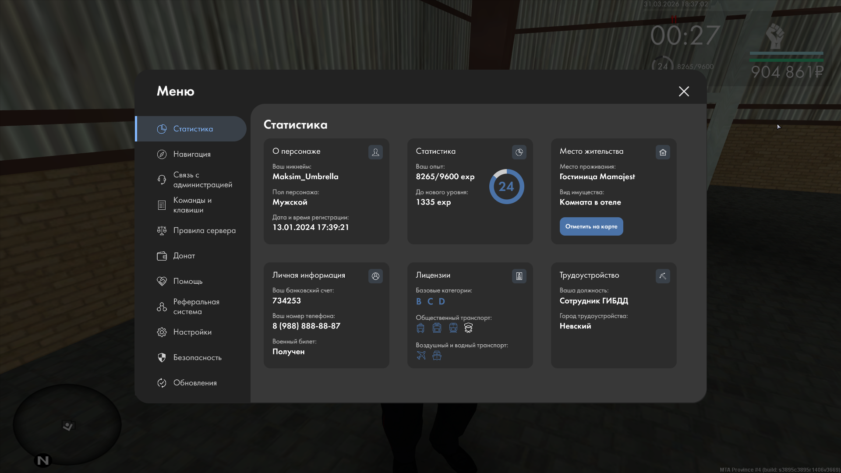Click the user circle icon in Личная информация
This screenshot has width=841, height=473.
click(x=375, y=276)
